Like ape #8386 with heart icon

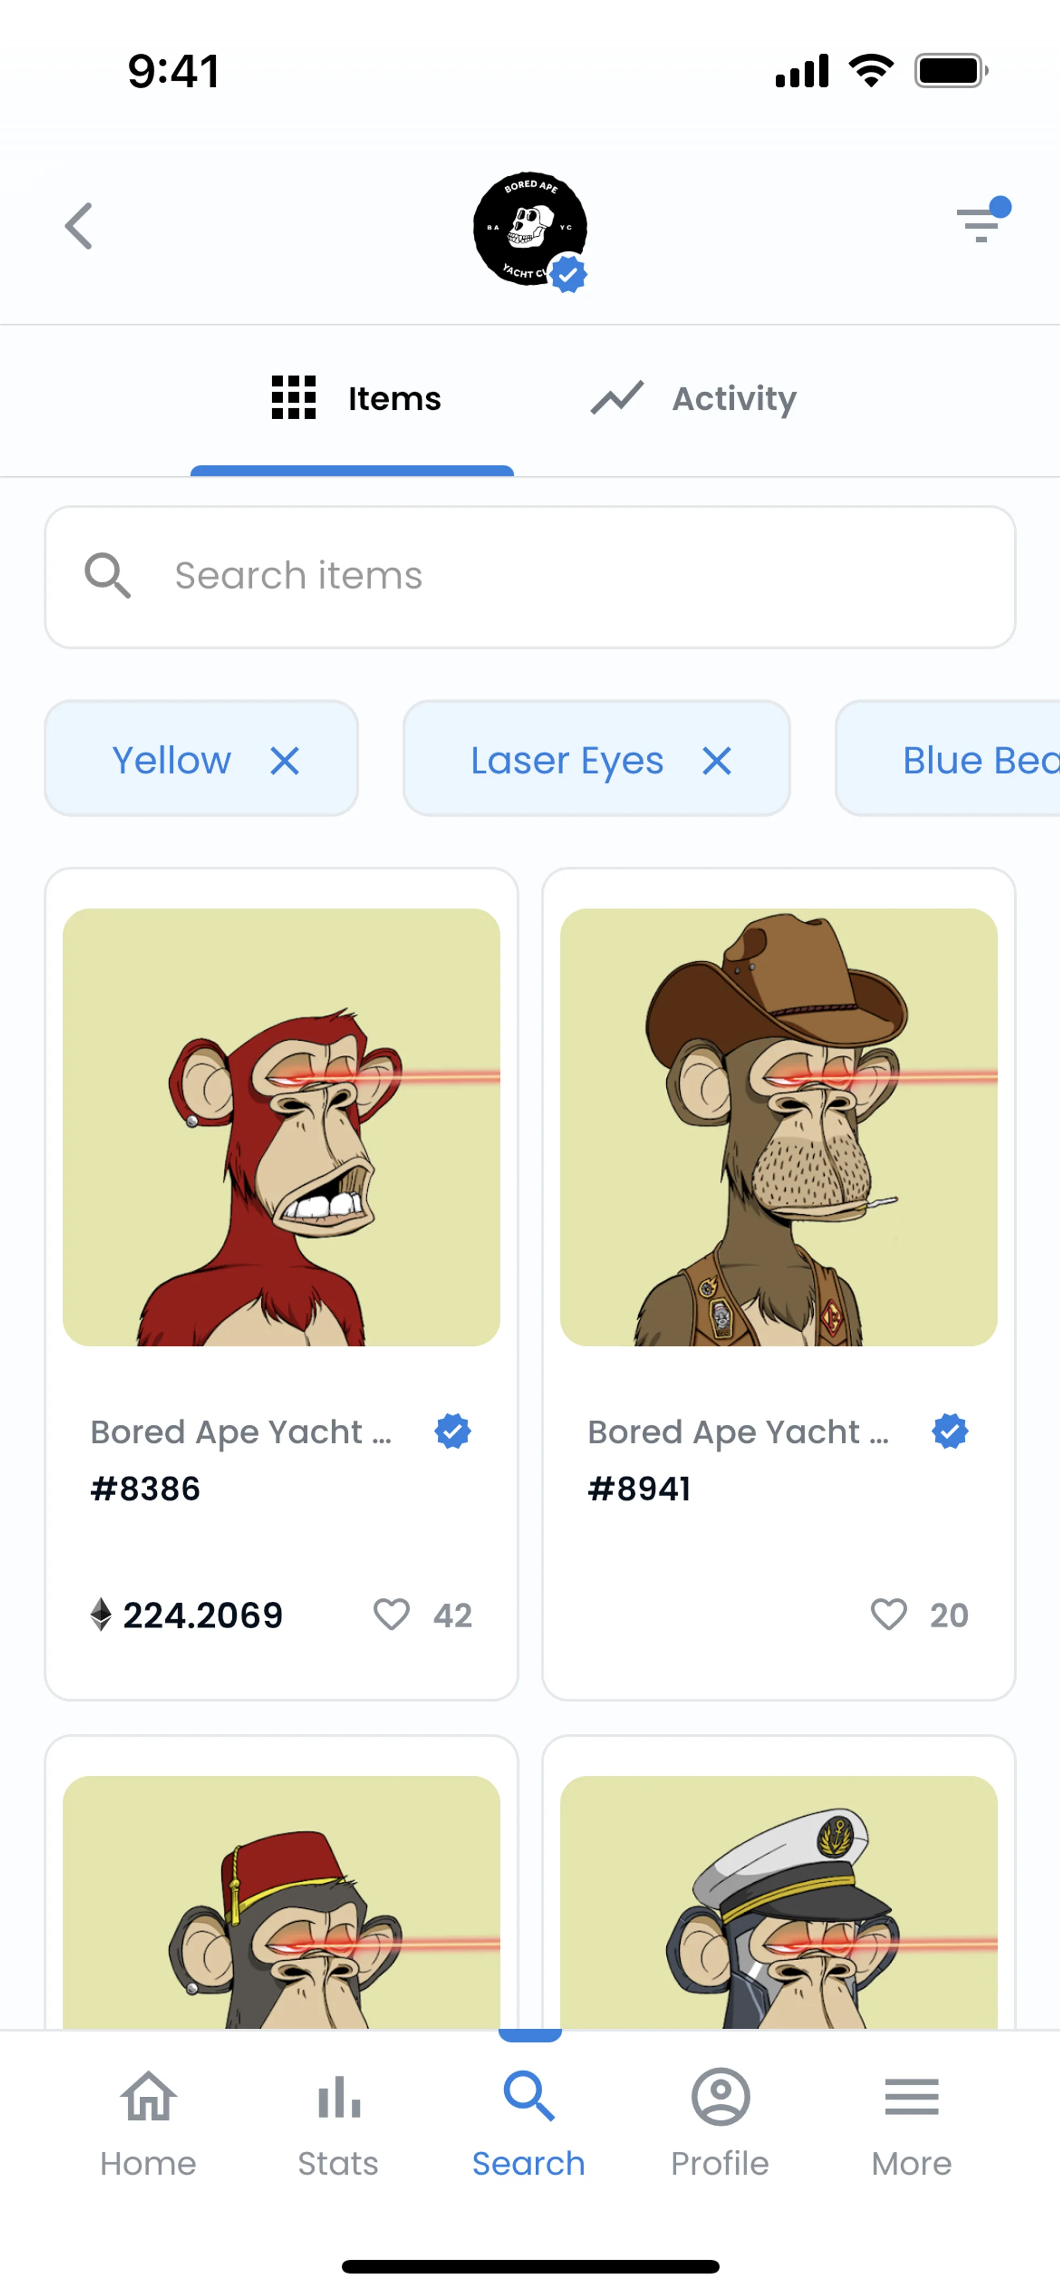pos(391,1613)
